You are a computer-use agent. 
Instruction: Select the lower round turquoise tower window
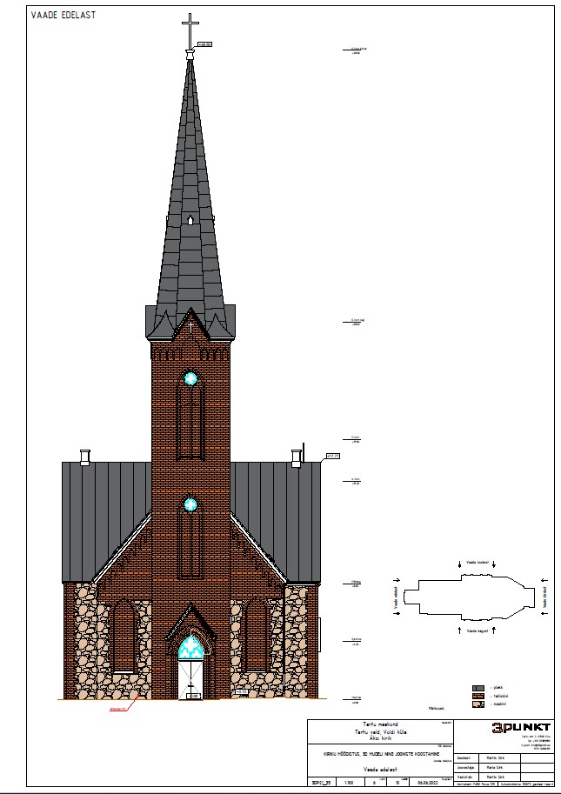[x=190, y=504]
